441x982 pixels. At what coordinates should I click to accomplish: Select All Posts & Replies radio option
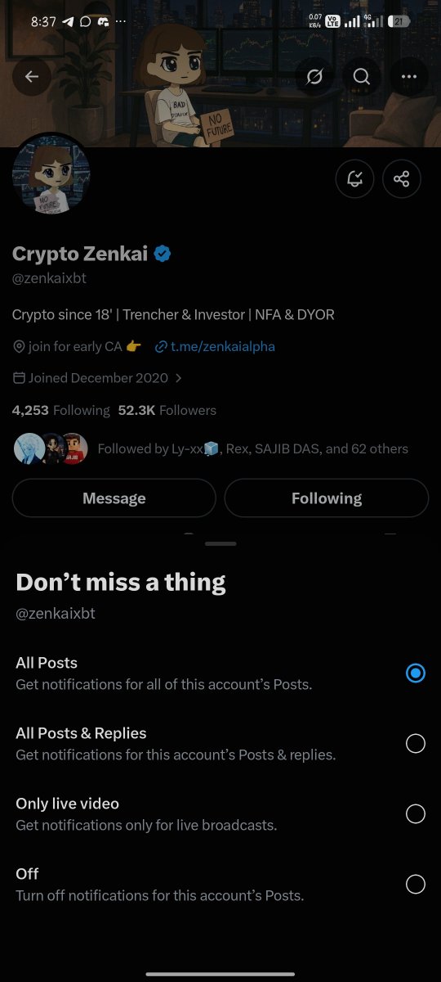[x=416, y=743]
